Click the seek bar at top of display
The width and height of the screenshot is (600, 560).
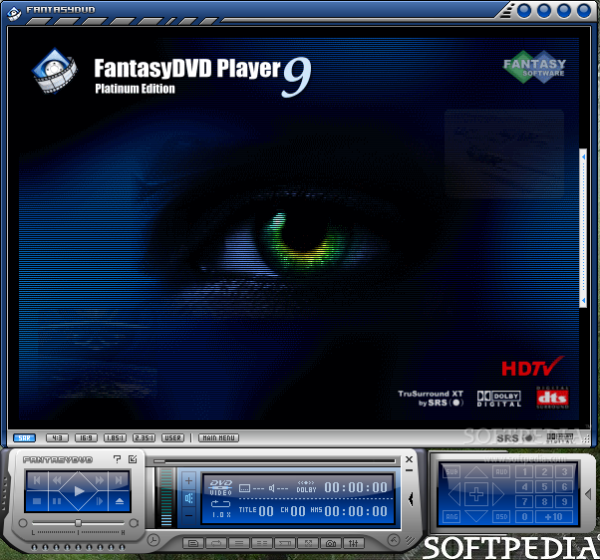(274, 461)
